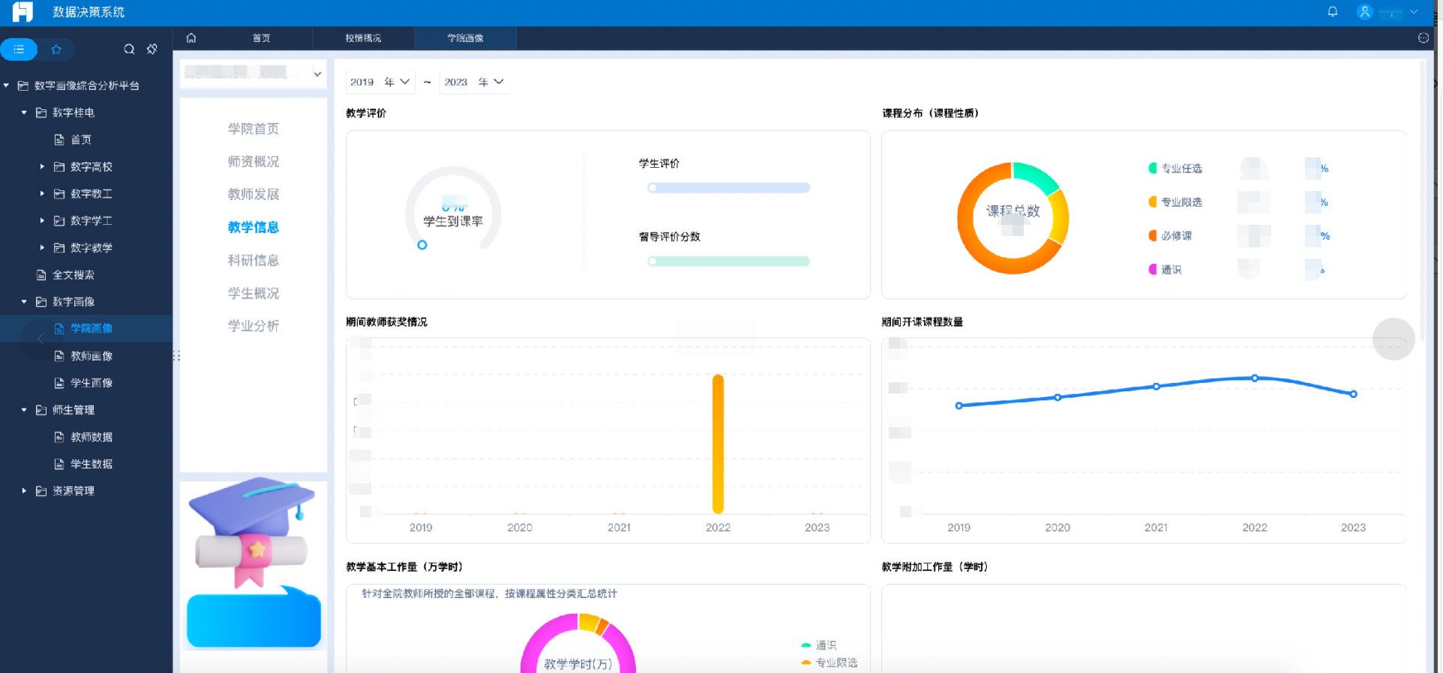This screenshot has width=1443, height=673.
Task: Go to 师资概况 section
Action: coord(253,162)
